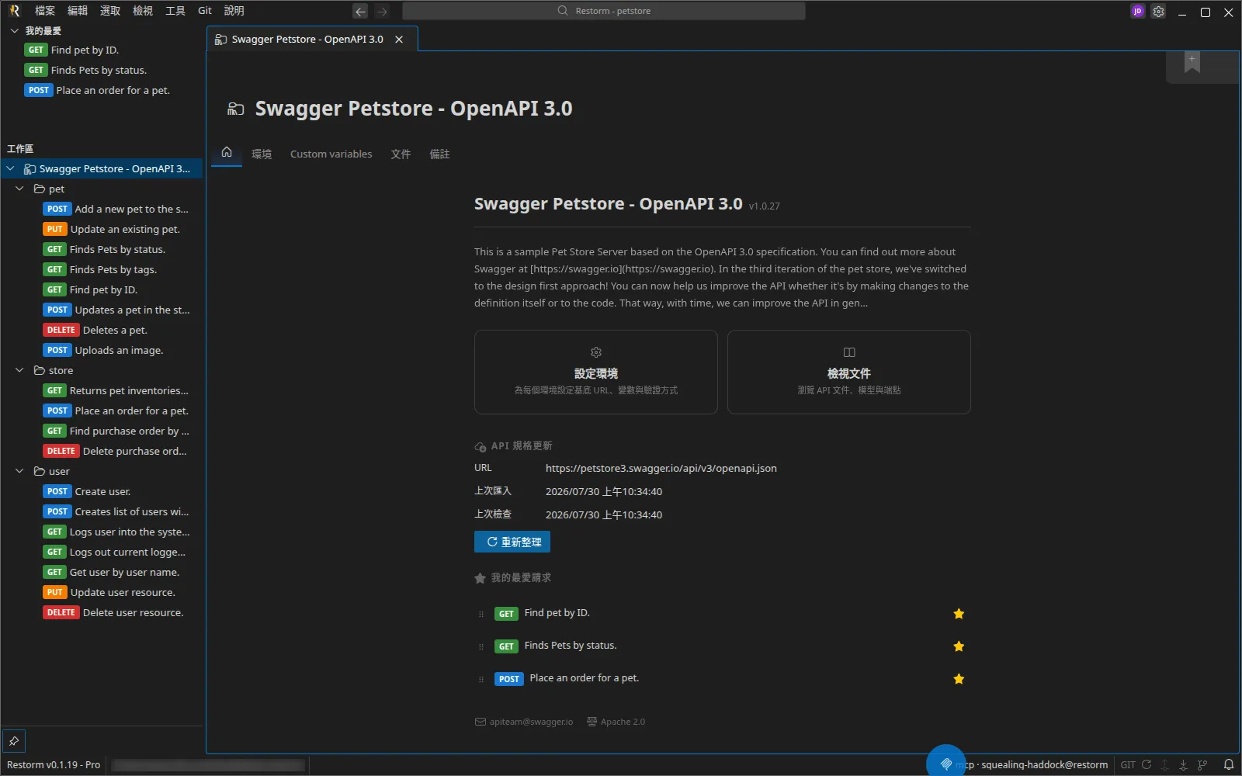Click the book icon in the 檢視文件 card
The height and width of the screenshot is (776, 1242).
(x=849, y=352)
